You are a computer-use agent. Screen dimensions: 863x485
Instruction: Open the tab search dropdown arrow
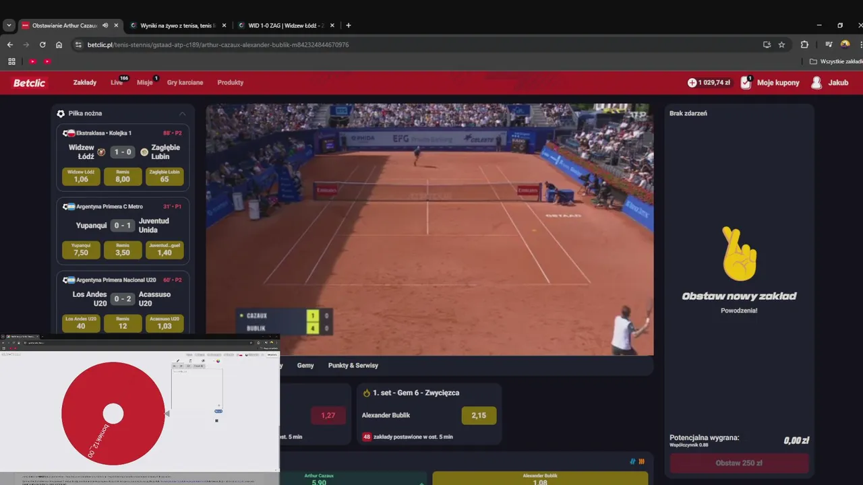point(9,26)
